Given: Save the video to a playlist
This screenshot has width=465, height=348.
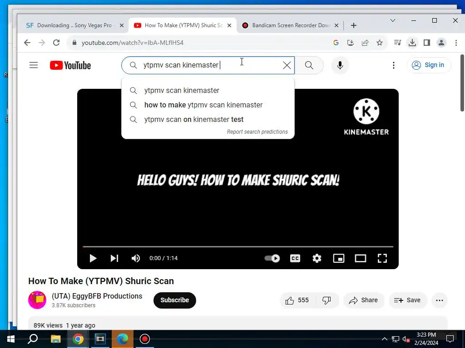Looking at the screenshot, I should tap(408, 300).
